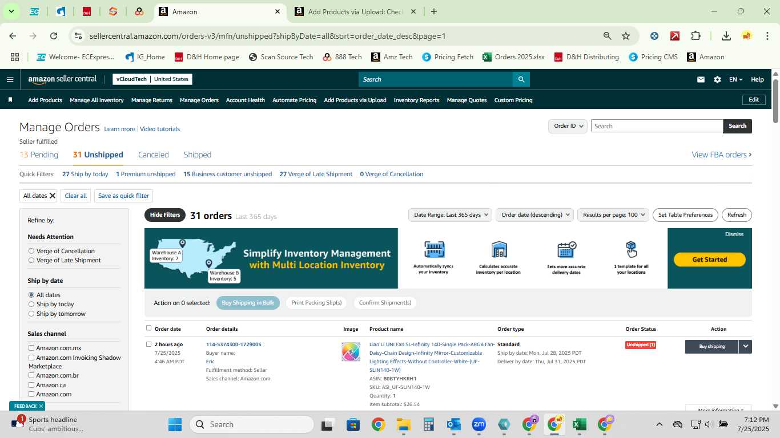Open Manage All Inventory menu item
780x438 pixels.
click(97, 100)
